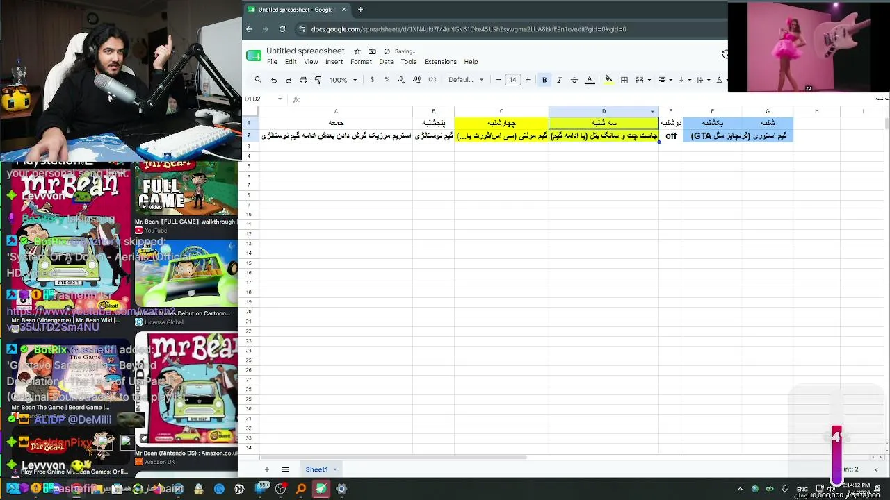Viewport: 890px width, 500px height.
Task: Show the All Sheets list
Action: (x=285, y=469)
